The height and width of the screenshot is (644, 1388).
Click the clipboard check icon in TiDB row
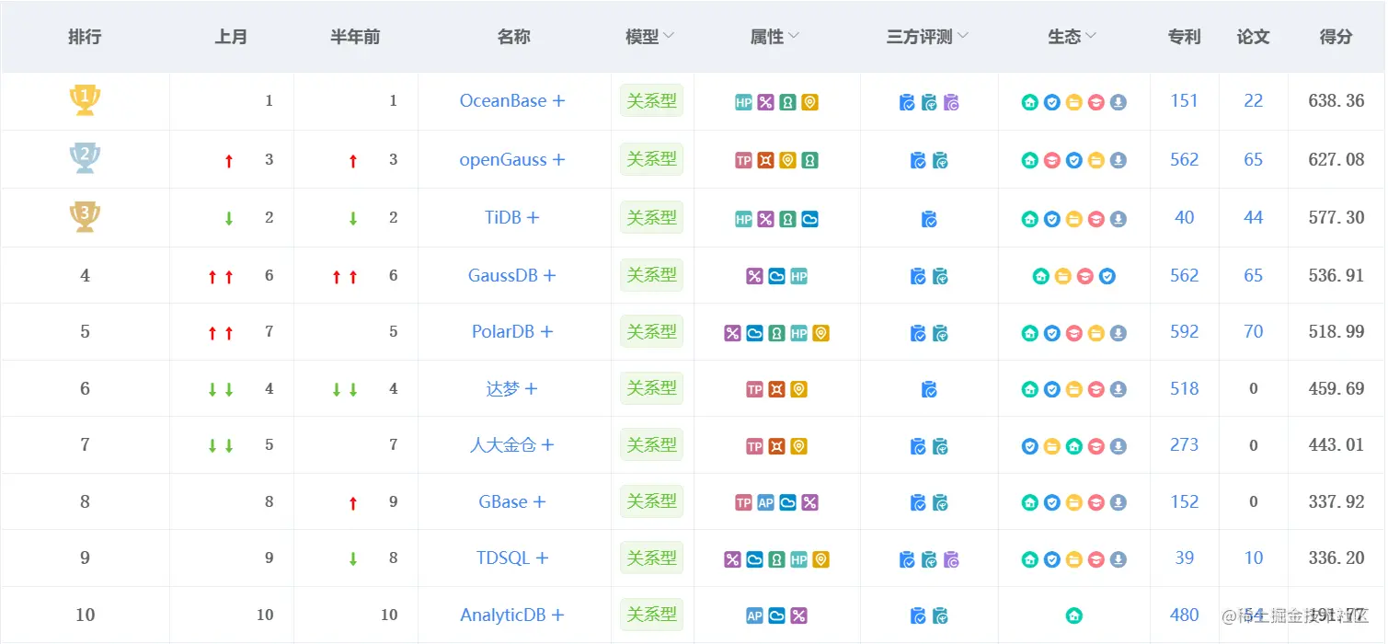[x=929, y=219]
